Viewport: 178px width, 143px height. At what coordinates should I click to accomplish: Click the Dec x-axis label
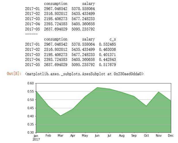(171, 136)
